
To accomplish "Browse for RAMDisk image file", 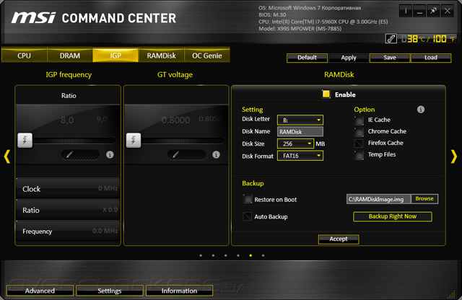I will point(424,199).
